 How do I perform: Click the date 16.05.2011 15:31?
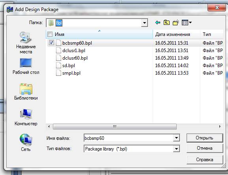pos(172,43)
